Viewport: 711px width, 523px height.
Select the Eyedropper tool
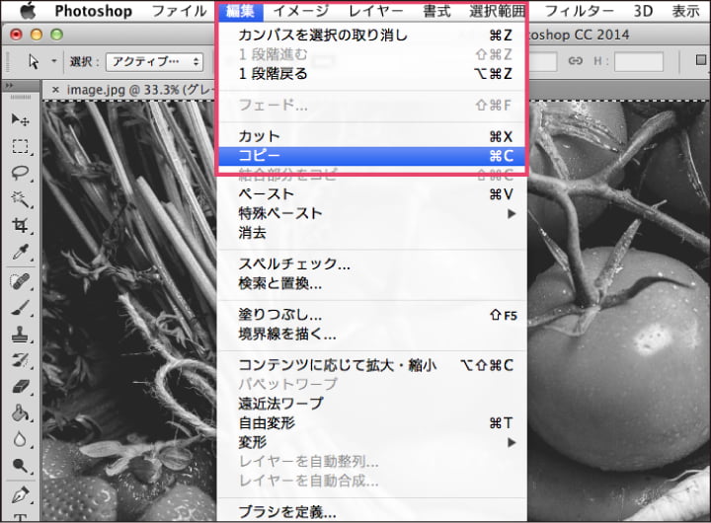pos(20,252)
